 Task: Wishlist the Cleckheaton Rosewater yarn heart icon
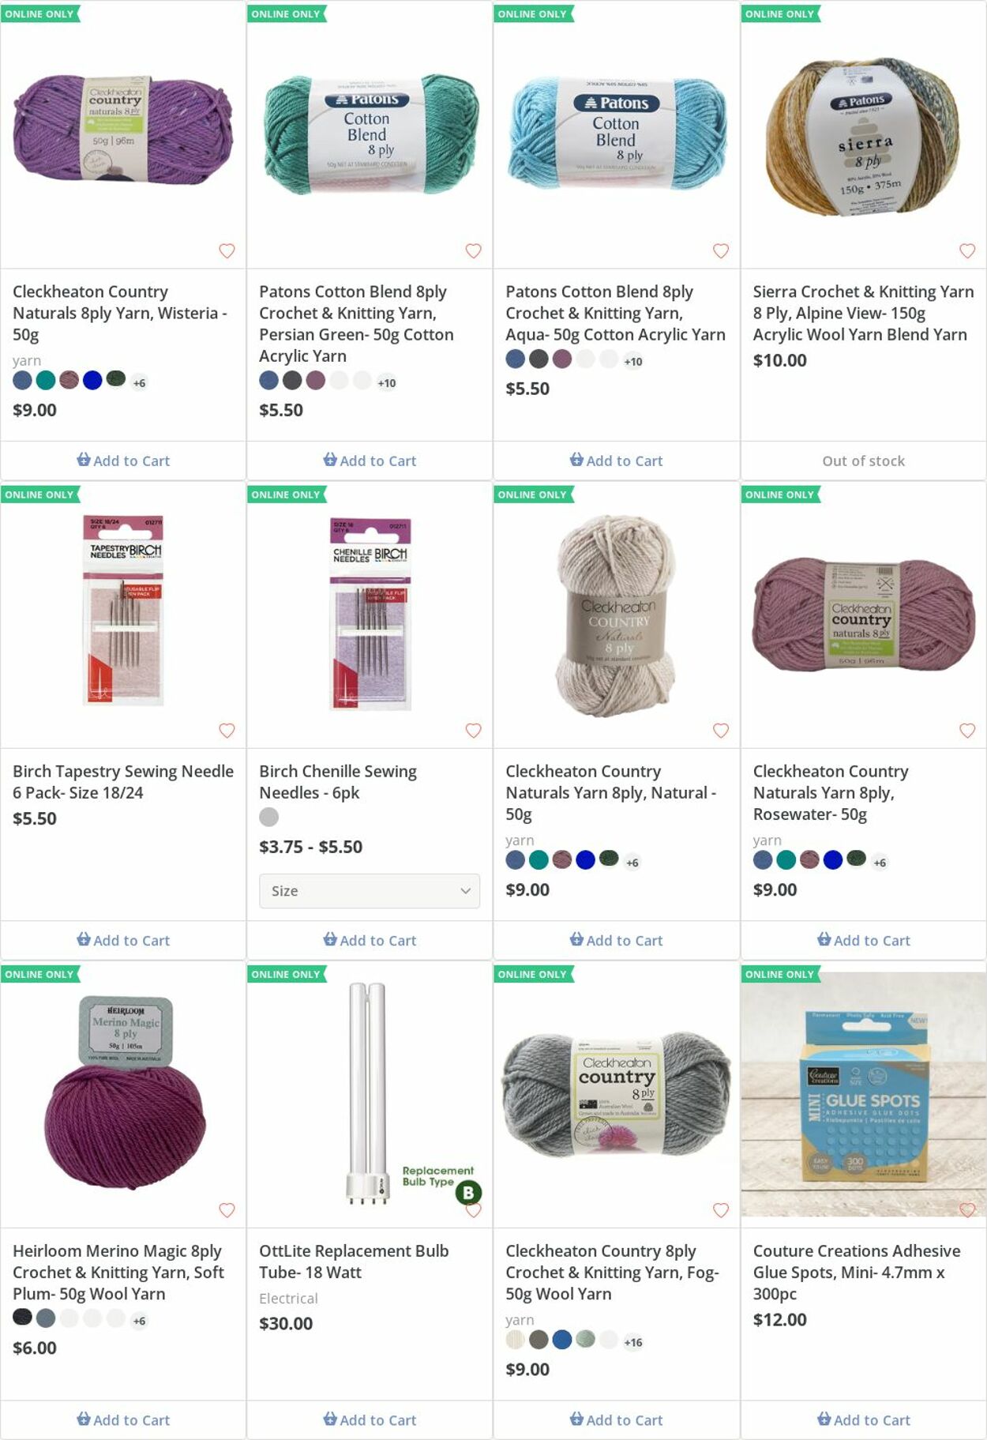[966, 730]
